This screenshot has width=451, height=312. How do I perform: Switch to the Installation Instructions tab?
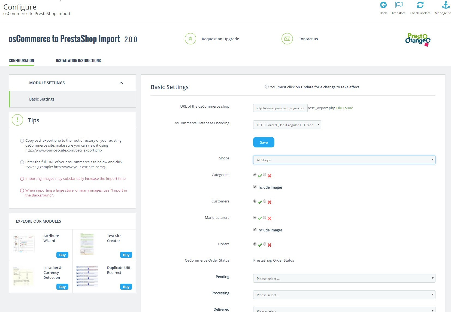(78, 60)
